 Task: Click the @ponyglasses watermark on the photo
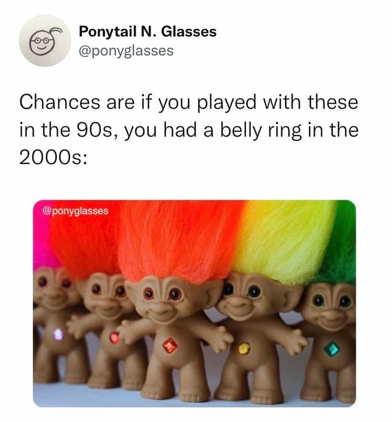75,211
